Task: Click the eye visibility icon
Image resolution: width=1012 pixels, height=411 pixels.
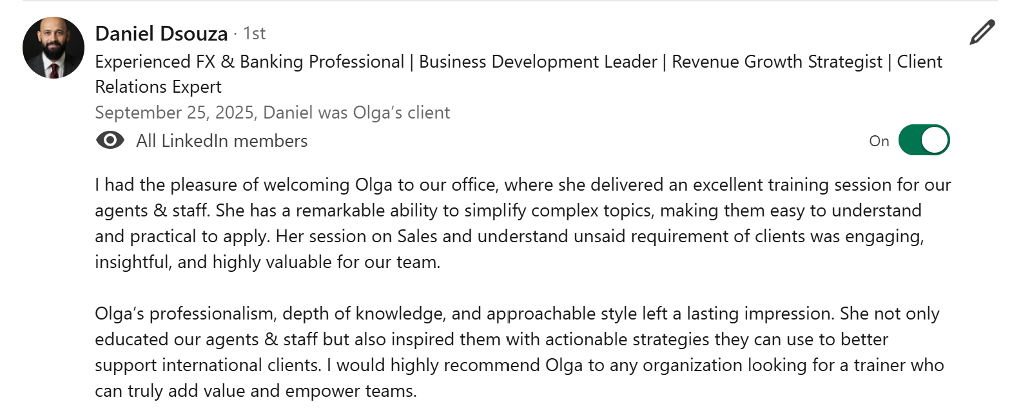Action: click(110, 140)
